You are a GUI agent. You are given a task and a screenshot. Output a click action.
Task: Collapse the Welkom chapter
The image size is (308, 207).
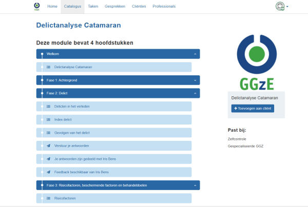[x=195, y=54]
